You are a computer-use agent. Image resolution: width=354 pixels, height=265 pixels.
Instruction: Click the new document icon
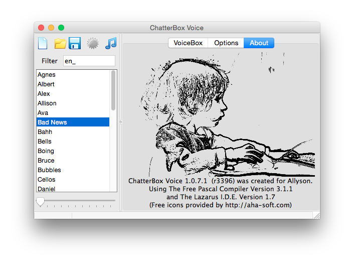click(43, 43)
